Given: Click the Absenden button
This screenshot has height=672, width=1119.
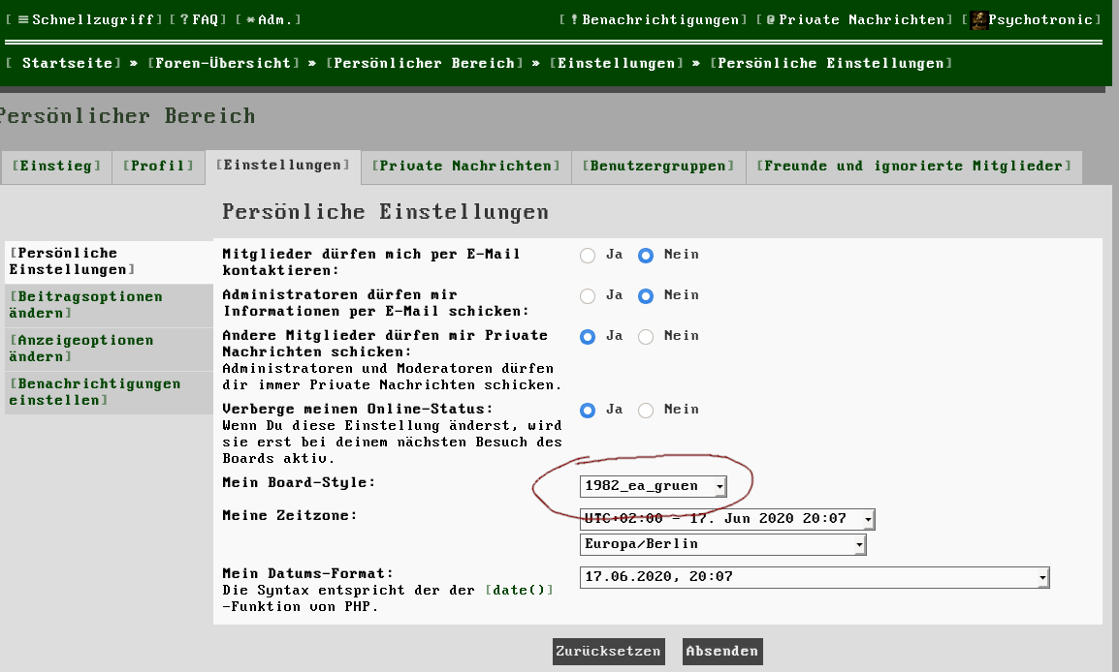Looking at the screenshot, I should (x=721, y=651).
